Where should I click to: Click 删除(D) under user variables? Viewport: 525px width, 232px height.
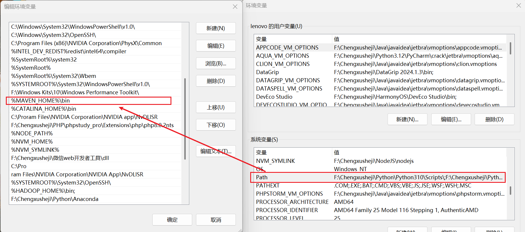click(494, 119)
